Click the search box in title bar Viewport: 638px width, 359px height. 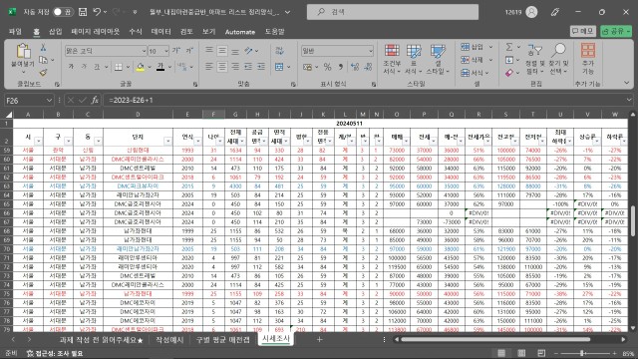pyautogui.click(x=392, y=12)
